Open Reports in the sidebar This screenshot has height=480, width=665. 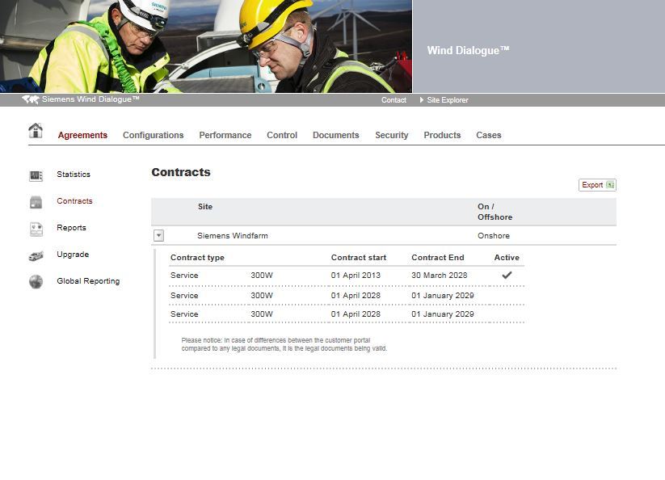pos(71,228)
